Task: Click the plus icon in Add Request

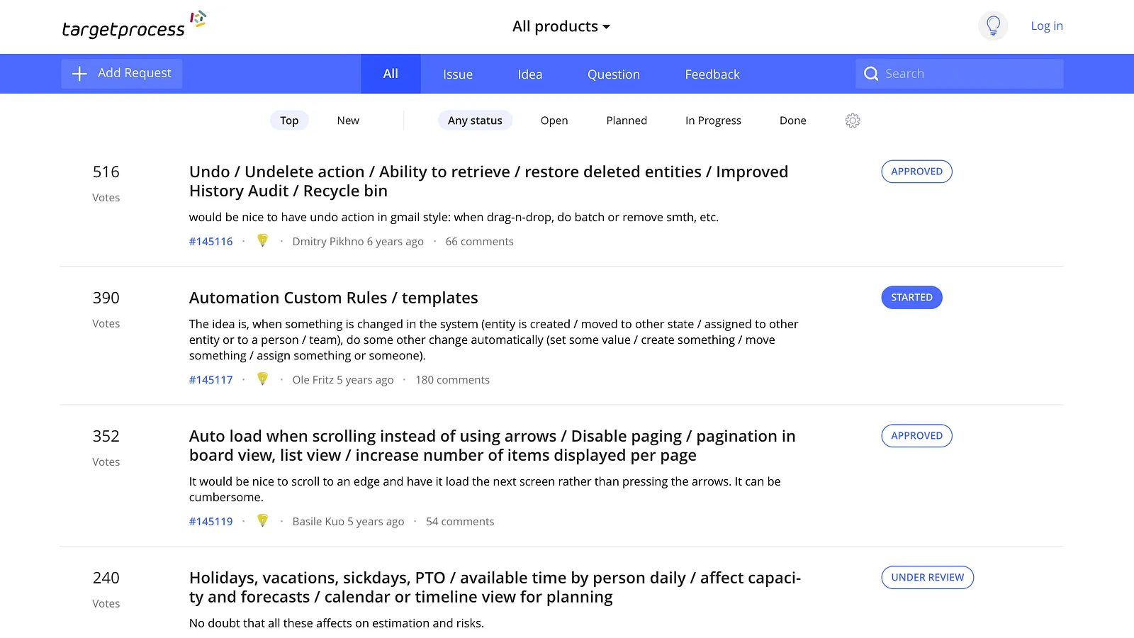Action: coord(79,74)
